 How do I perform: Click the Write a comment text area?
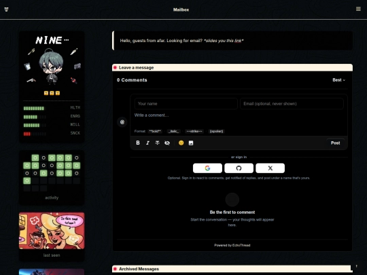[x=239, y=119]
